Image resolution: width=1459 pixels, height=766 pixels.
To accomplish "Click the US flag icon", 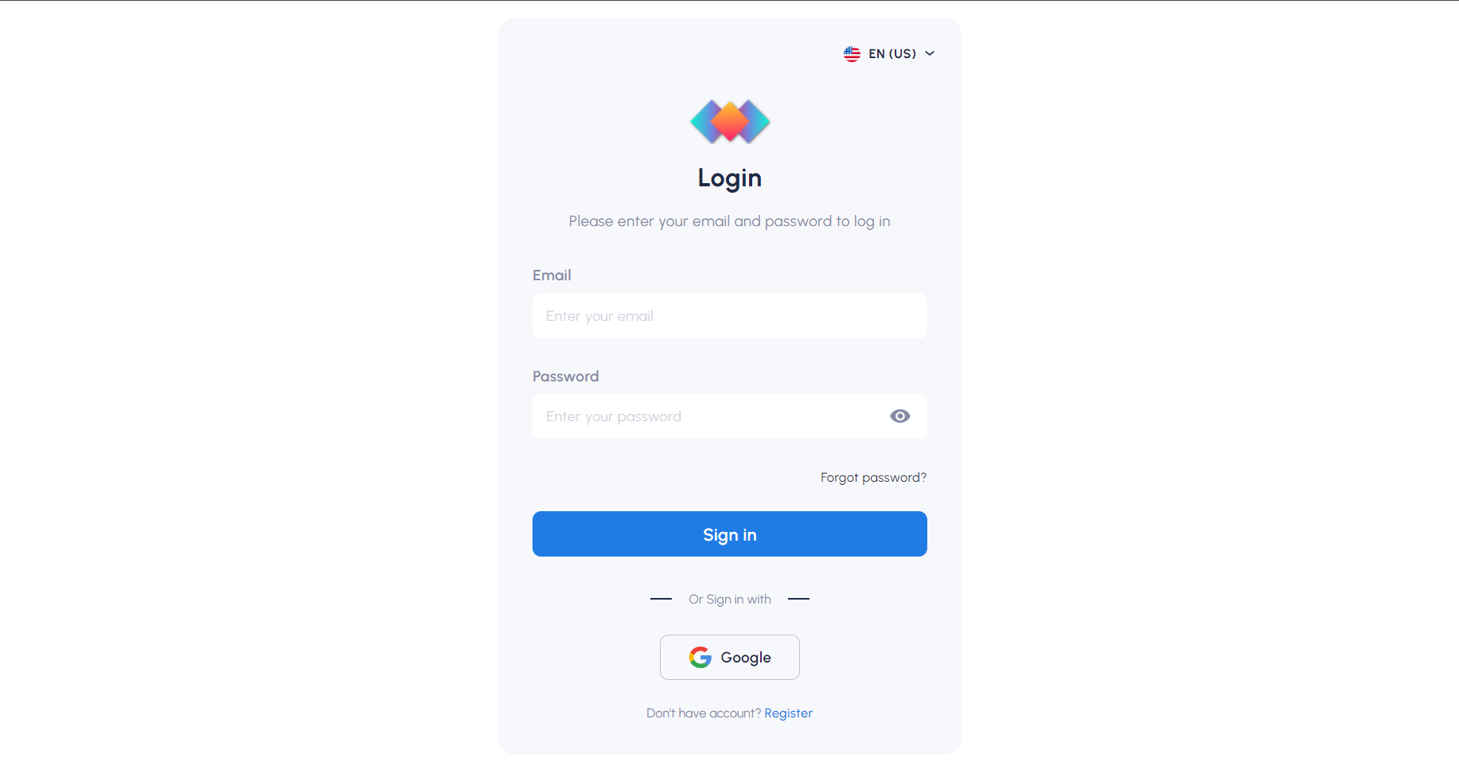I will tap(851, 53).
